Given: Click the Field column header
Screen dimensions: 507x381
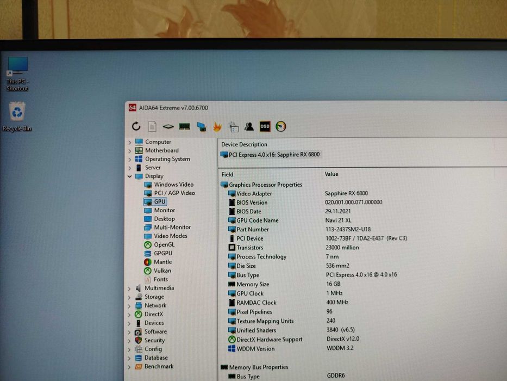Looking at the screenshot, I should coord(227,174).
